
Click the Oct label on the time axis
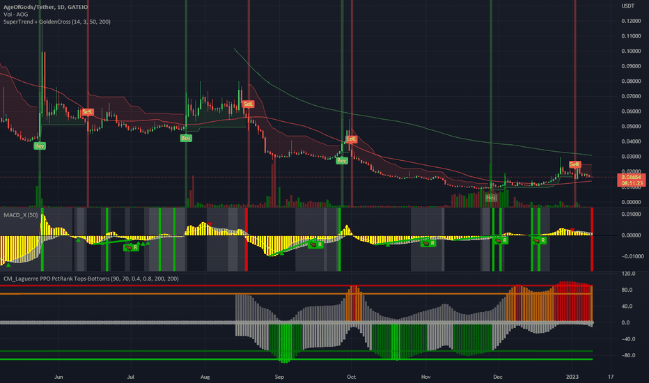[352, 377]
